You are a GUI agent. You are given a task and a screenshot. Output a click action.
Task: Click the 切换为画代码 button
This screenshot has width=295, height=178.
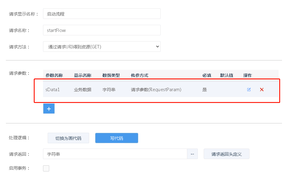pos(68,138)
